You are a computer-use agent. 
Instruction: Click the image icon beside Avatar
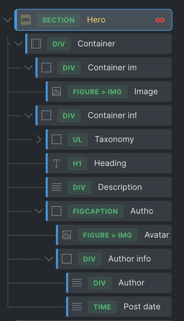(66, 235)
